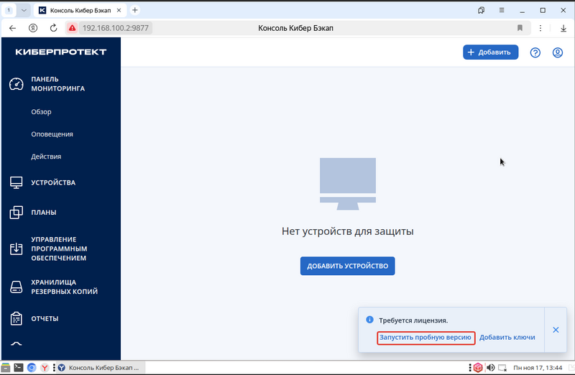Open the user account profile icon
The image size is (575, 375).
[x=558, y=52]
